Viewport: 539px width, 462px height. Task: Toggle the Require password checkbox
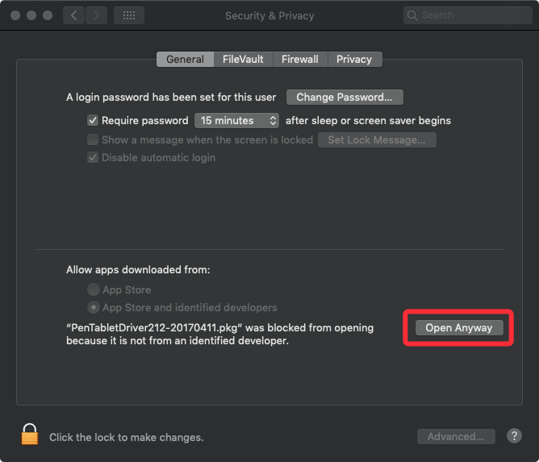click(93, 121)
